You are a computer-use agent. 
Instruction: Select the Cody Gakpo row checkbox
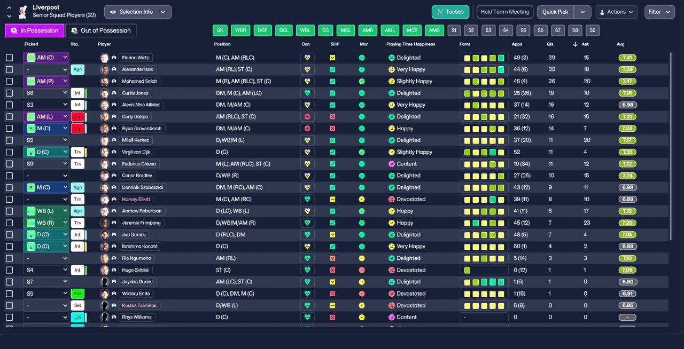[x=9, y=116]
